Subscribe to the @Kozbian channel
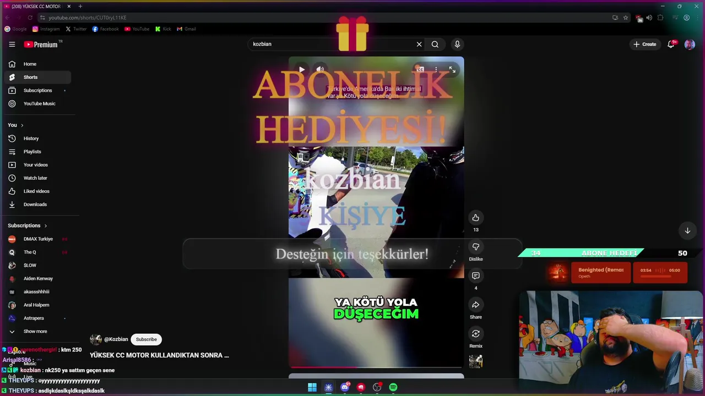The image size is (705, 396). (147, 339)
